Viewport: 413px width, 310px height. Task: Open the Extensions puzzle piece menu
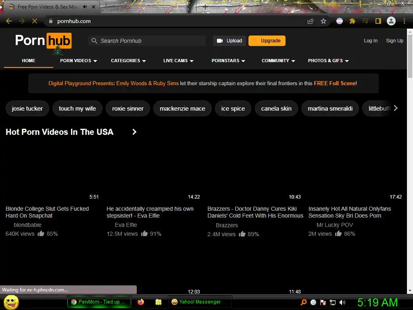(353, 21)
